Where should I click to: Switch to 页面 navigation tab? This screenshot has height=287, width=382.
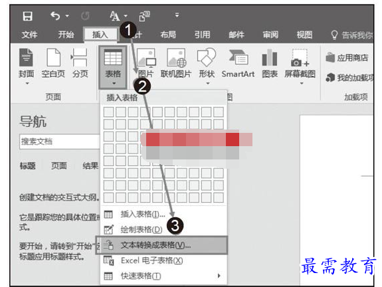tap(59, 166)
